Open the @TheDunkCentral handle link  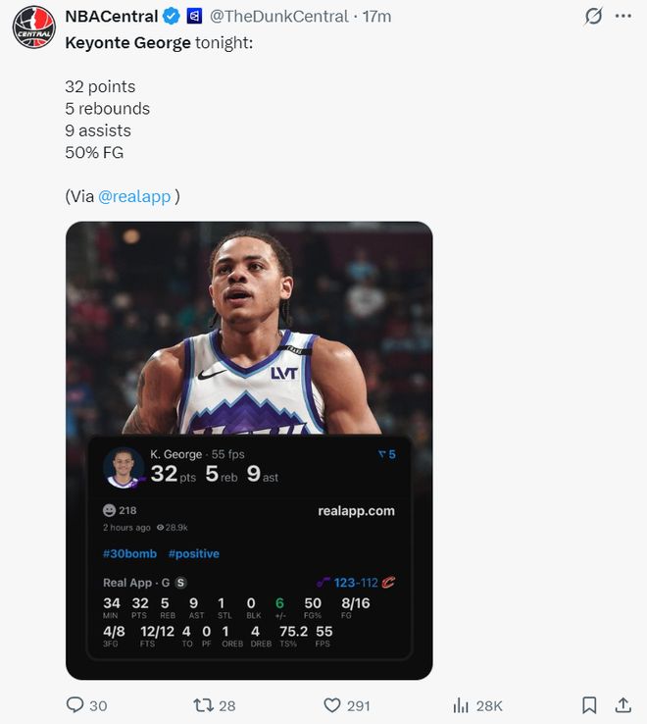pos(279,17)
